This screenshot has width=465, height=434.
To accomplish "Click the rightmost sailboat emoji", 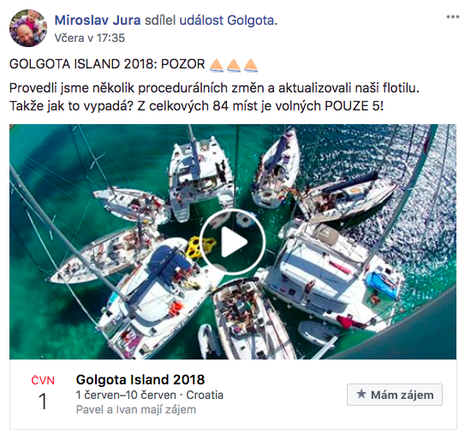I will pos(251,65).
